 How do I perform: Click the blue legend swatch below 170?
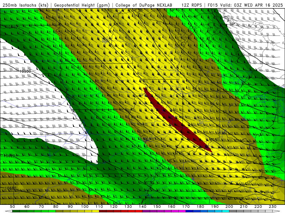(190, 211)
